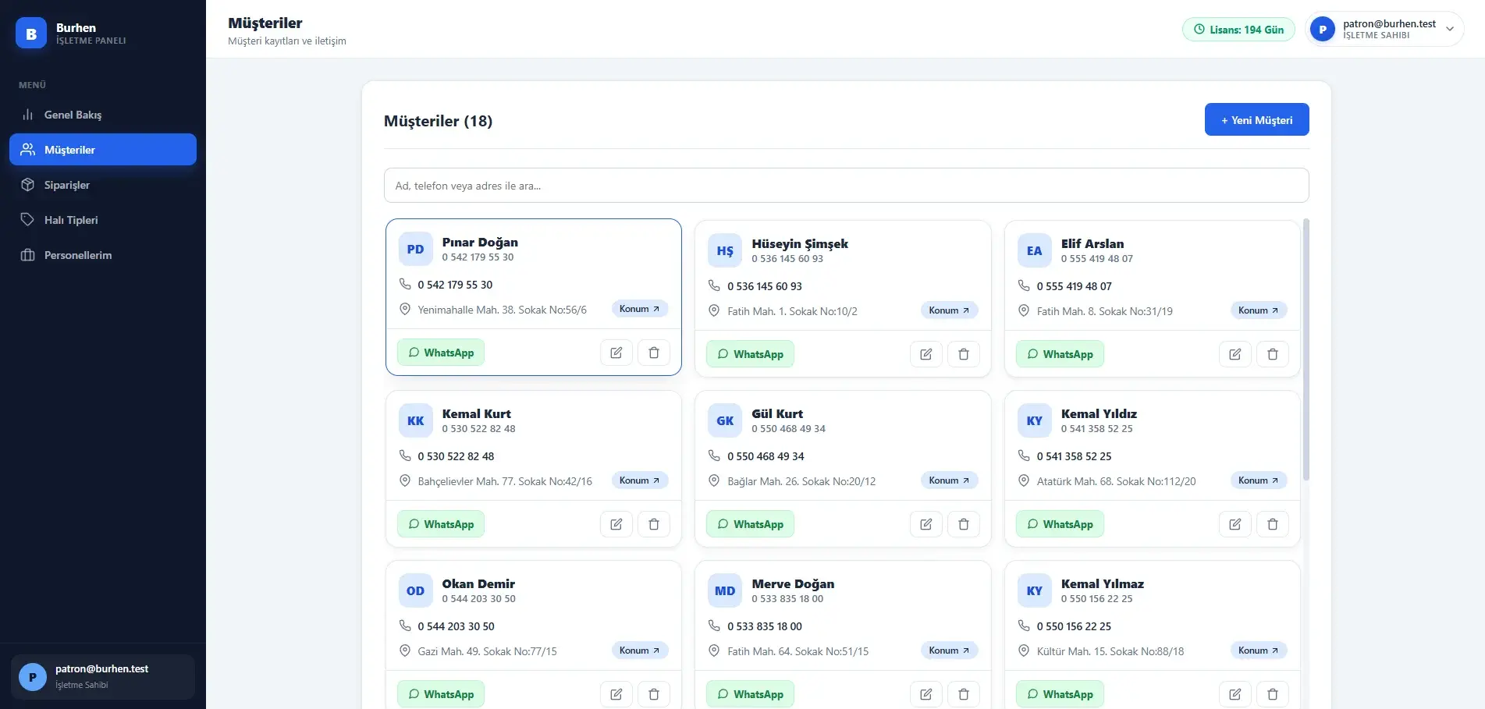This screenshot has height=709, width=1485.
Task: Edit Pınar Doğan's customer record
Action: 616,353
